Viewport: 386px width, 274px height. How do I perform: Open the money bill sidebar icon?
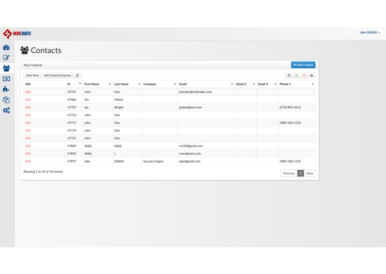pyautogui.click(x=7, y=79)
